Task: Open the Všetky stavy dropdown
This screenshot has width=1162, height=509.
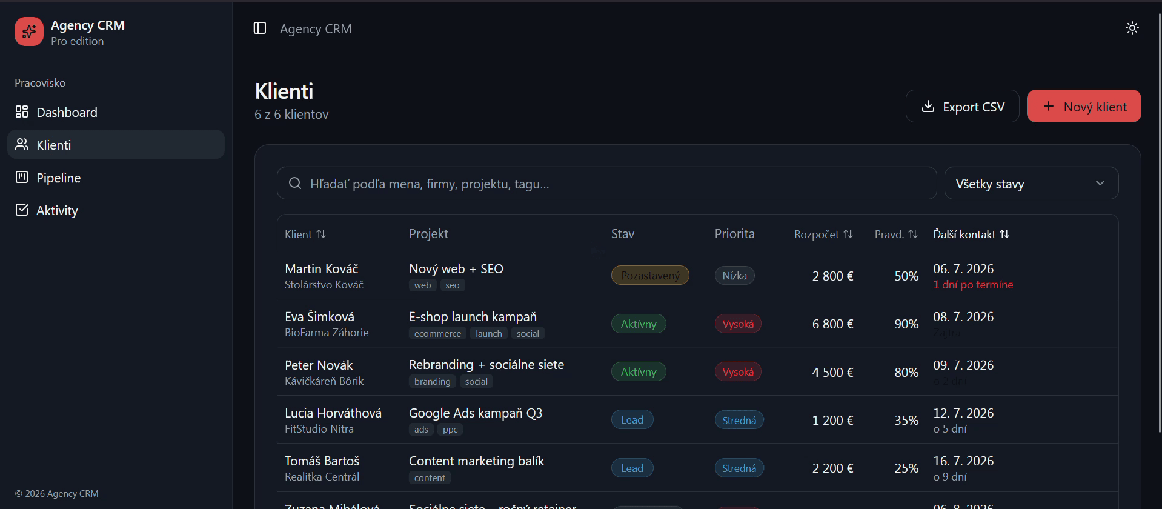Action: tap(1031, 184)
